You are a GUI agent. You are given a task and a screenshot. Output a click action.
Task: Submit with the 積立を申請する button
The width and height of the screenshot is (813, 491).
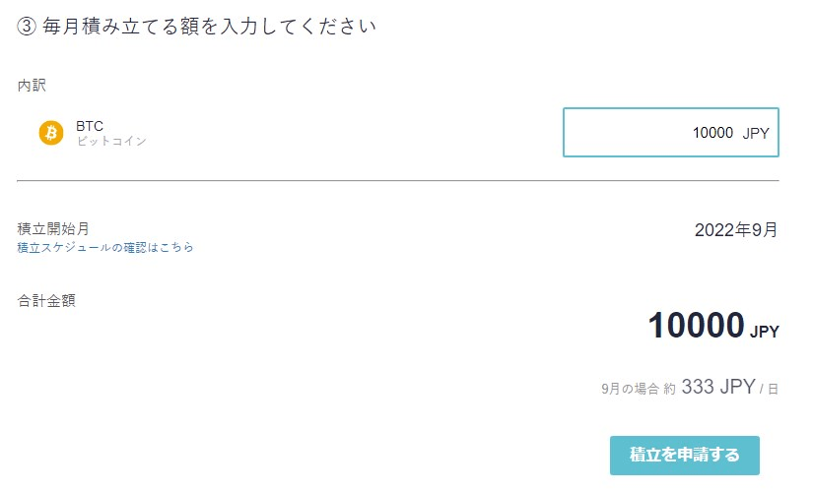point(685,455)
